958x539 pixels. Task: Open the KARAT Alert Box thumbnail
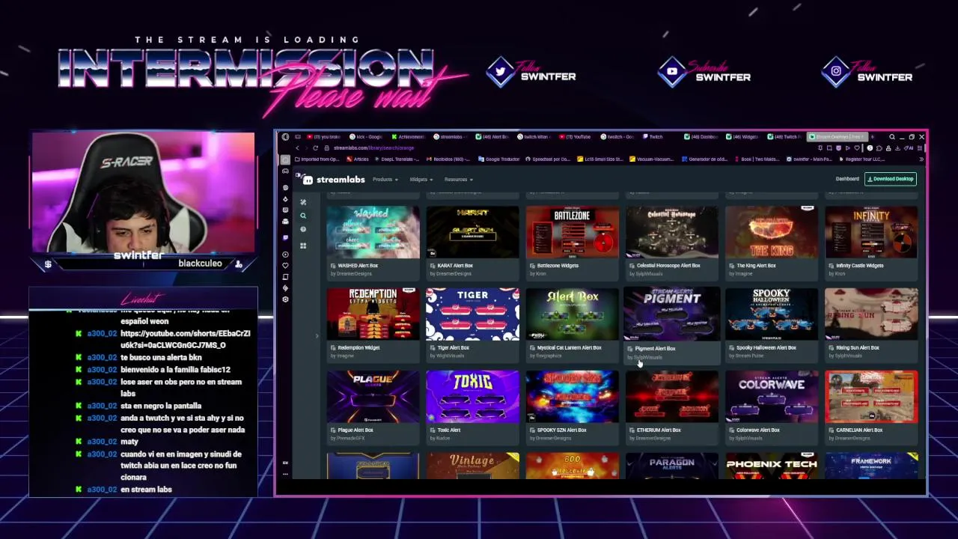pos(472,232)
